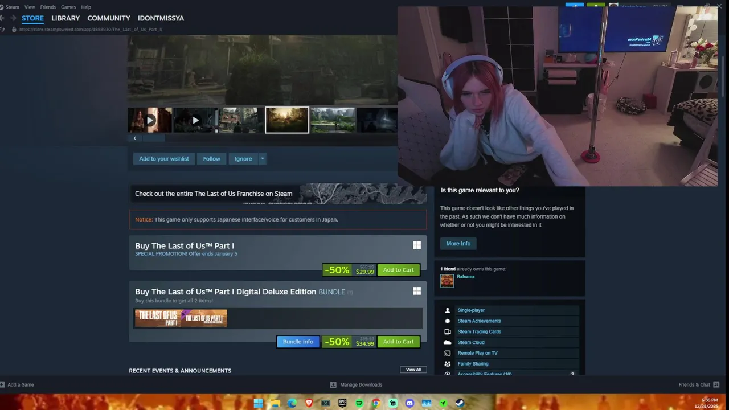
Task: Open the Rafsama friend name link
Action: click(466, 277)
